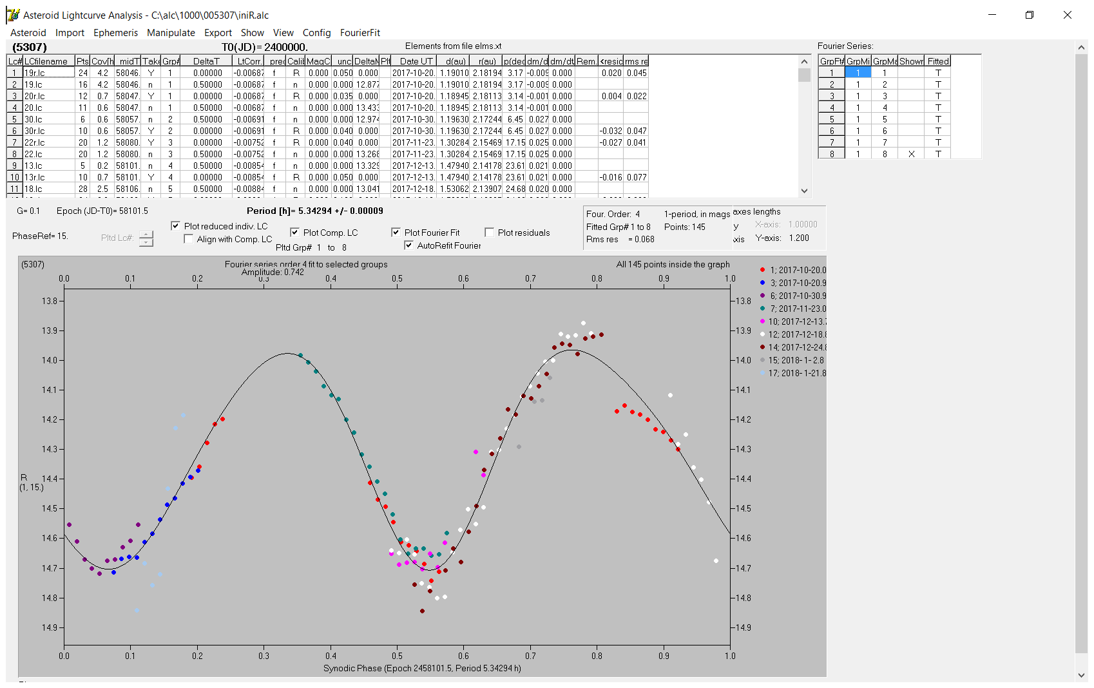The height and width of the screenshot is (688, 1094).
Task: Click the LtCorr. column header
Action: [248, 61]
